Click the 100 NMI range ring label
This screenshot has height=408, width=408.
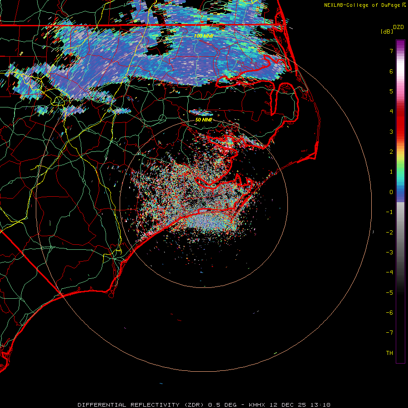click(204, 36)
